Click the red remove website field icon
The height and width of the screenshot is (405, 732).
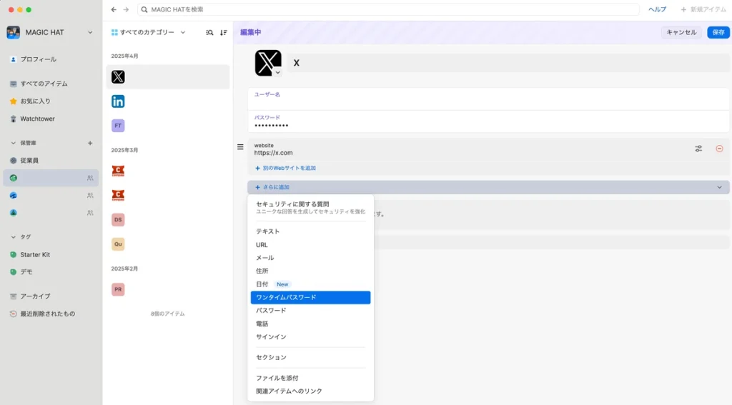pos(719,149)
